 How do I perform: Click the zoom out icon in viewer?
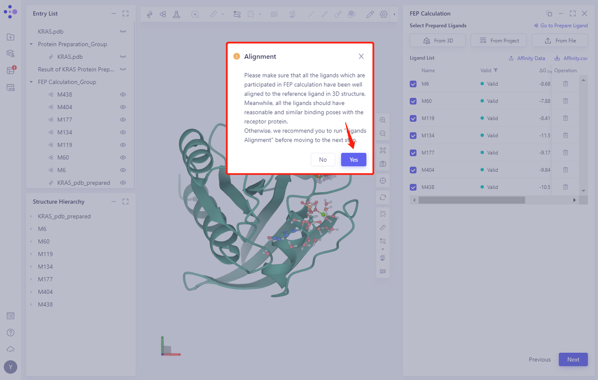click(383, 133)
